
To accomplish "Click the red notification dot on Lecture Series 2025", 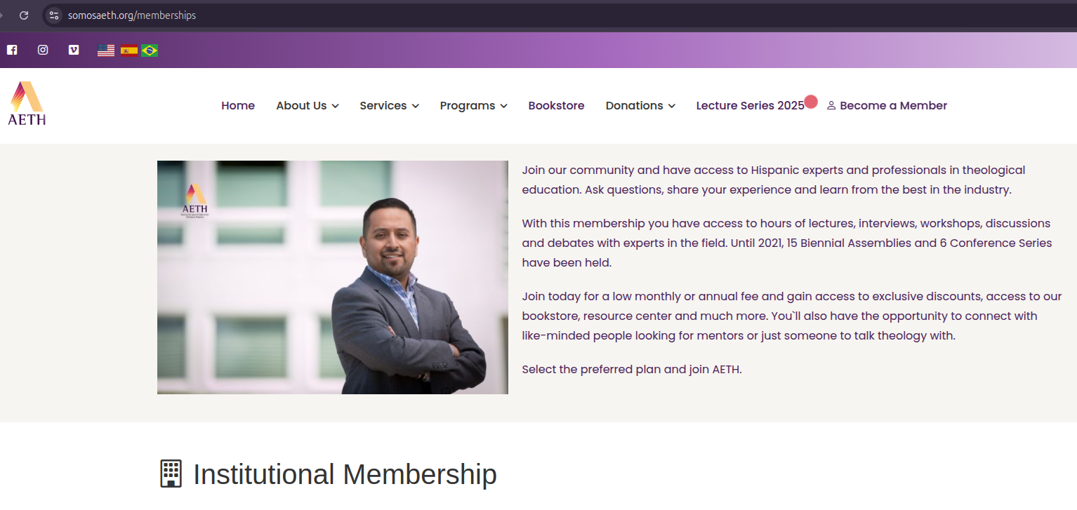I will pyautogui.click(x=812, y=101).
